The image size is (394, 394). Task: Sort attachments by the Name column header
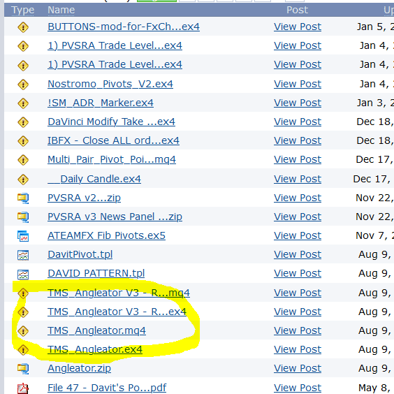click(61, 10)
